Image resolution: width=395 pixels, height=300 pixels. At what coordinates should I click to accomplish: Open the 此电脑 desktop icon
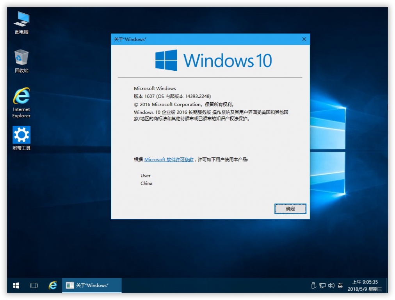[x=21, y=23]
